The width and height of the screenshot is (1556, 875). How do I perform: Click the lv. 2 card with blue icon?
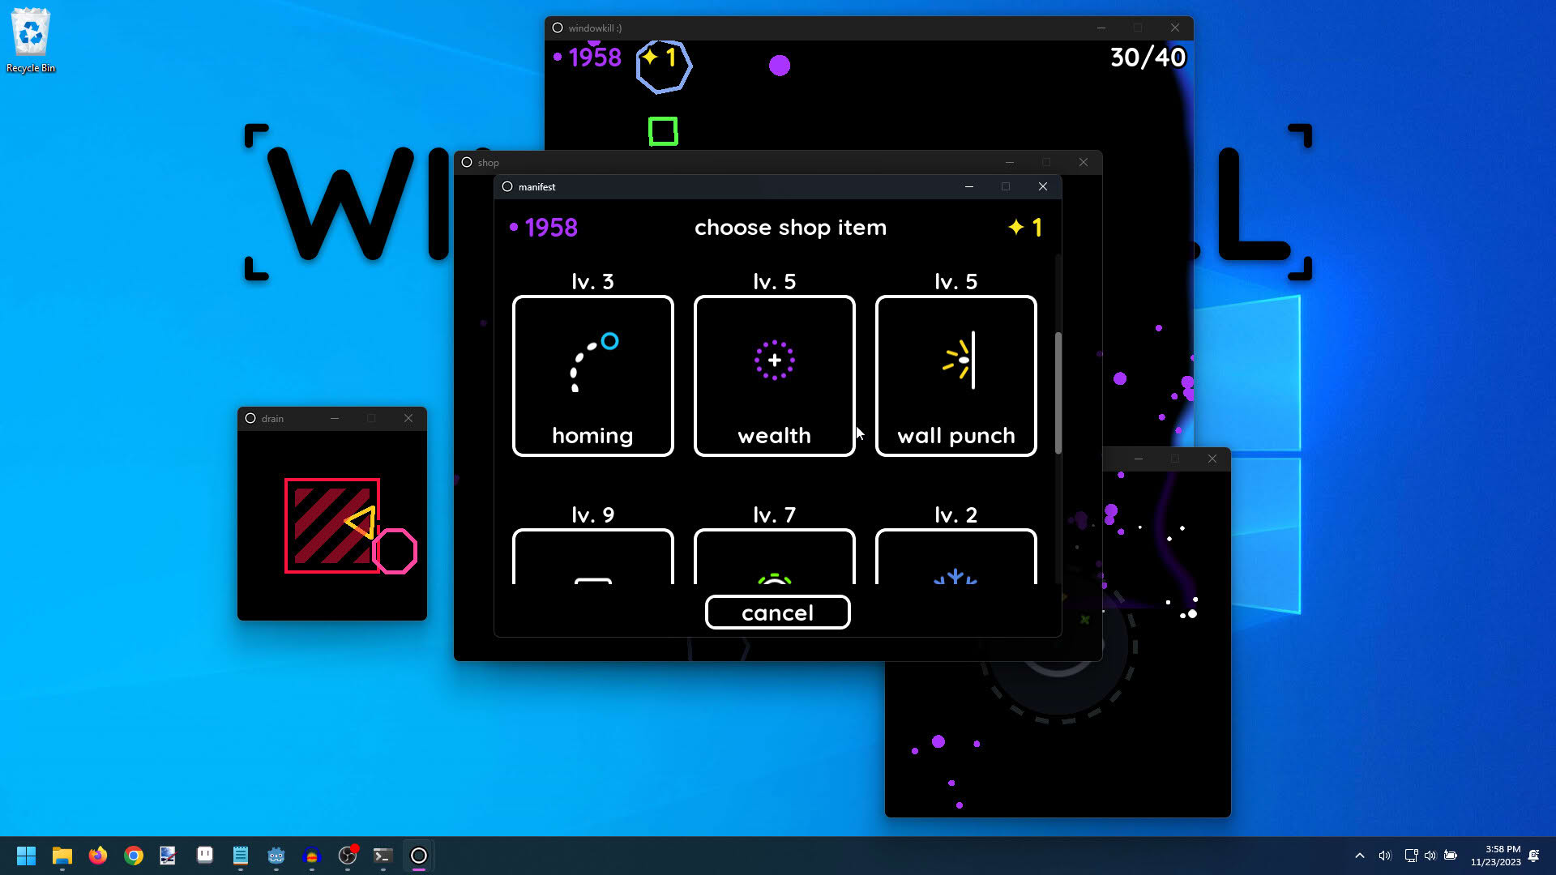pos(955,557)
